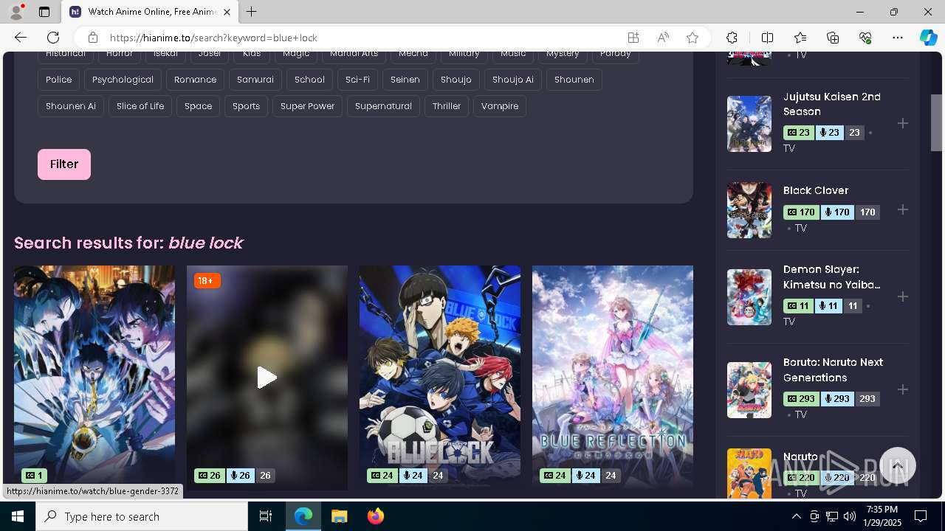Viewport: 945px width, 531px height.
Task: Open the browser profile icon
Action: coord(16,12)
